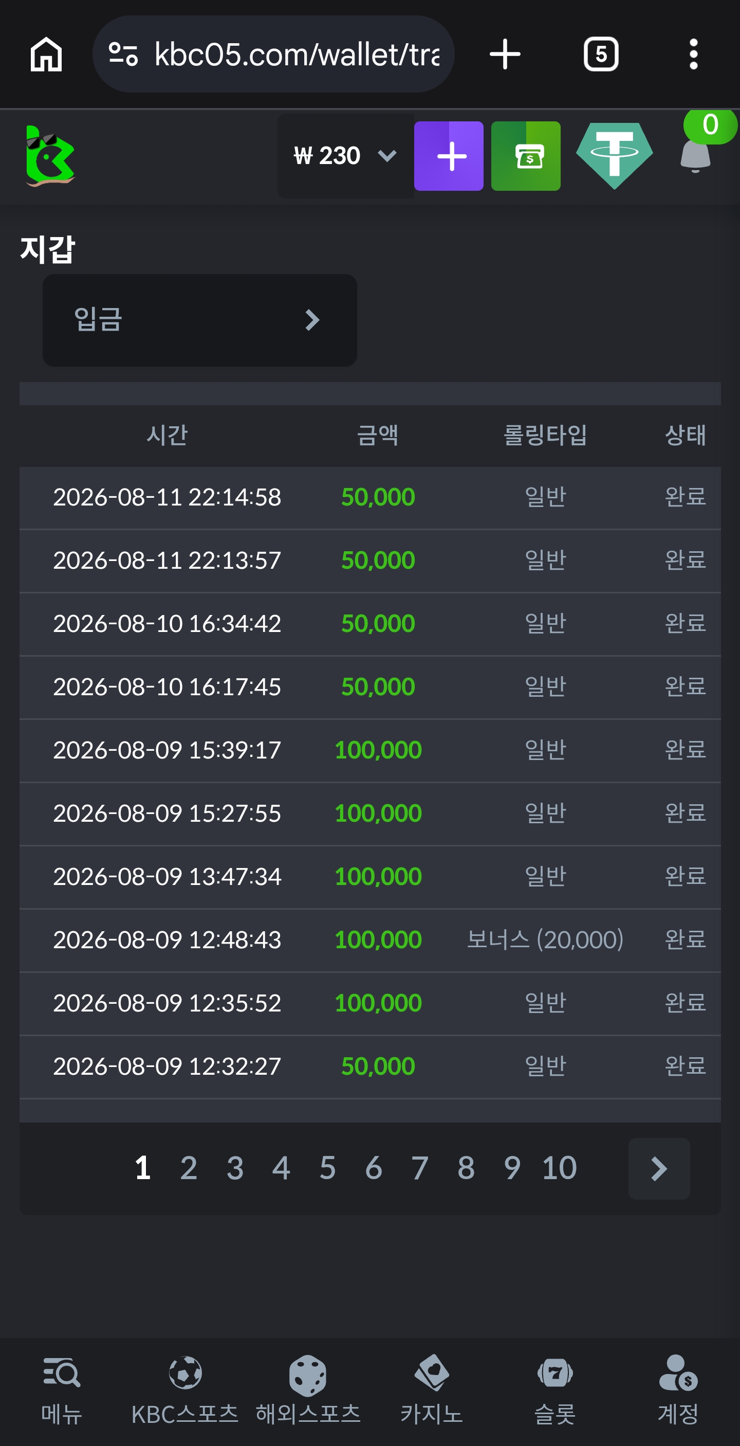Open a new browser tab

click(x=505, y=55)
